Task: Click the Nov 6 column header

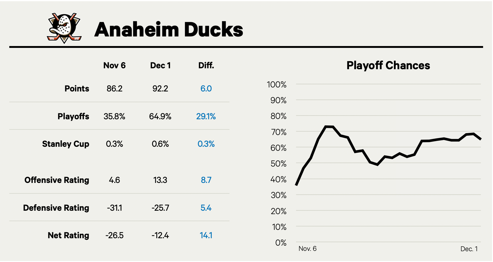Action: pyautogui.click(x=114, y=65)
